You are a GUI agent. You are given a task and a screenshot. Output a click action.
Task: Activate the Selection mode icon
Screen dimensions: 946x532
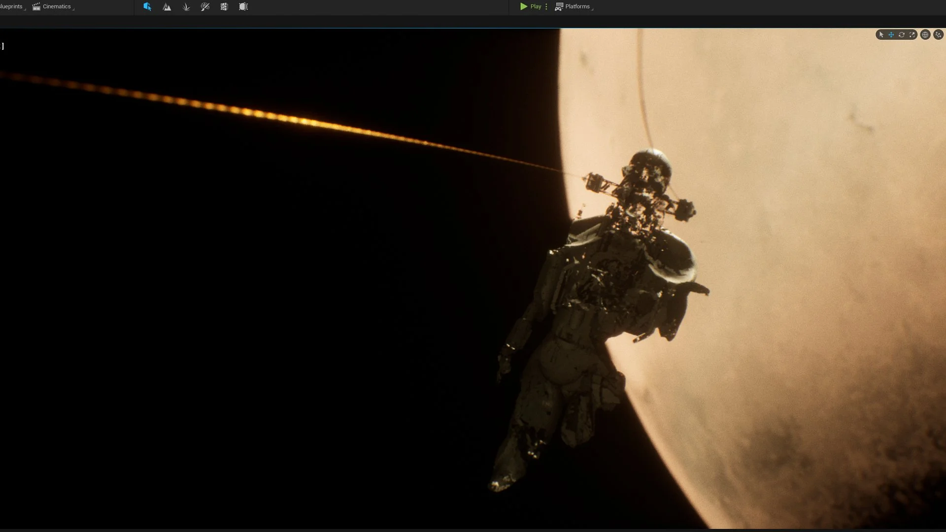click(x=147, y=6)
